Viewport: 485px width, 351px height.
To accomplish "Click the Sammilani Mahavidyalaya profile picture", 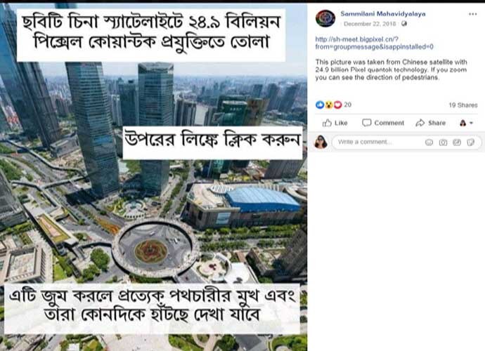I will (x=325, y=18).
